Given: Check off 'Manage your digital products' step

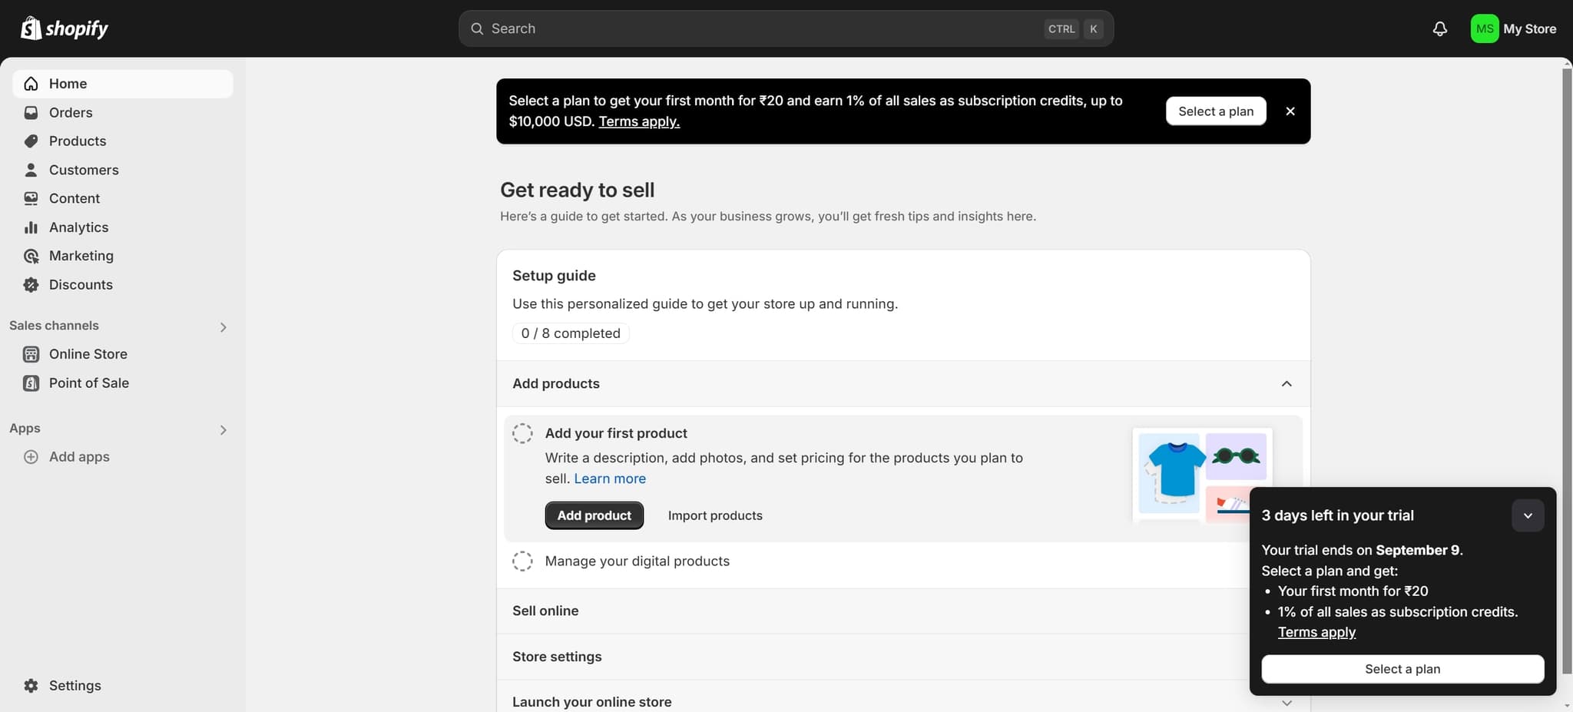Looking at the screenshot, I should point(522,561).
